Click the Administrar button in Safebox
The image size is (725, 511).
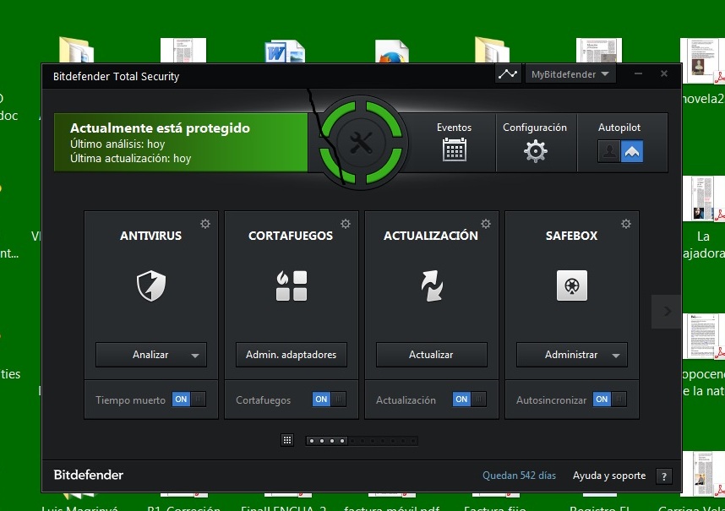(571, 355)
